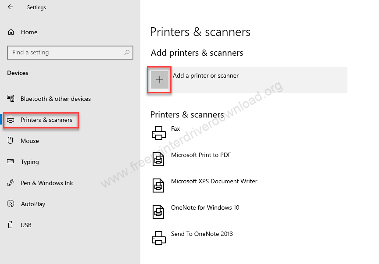Click the Pen & Windows Ink icon
Viewport: 379px width, 264px height.
point(11,182)
